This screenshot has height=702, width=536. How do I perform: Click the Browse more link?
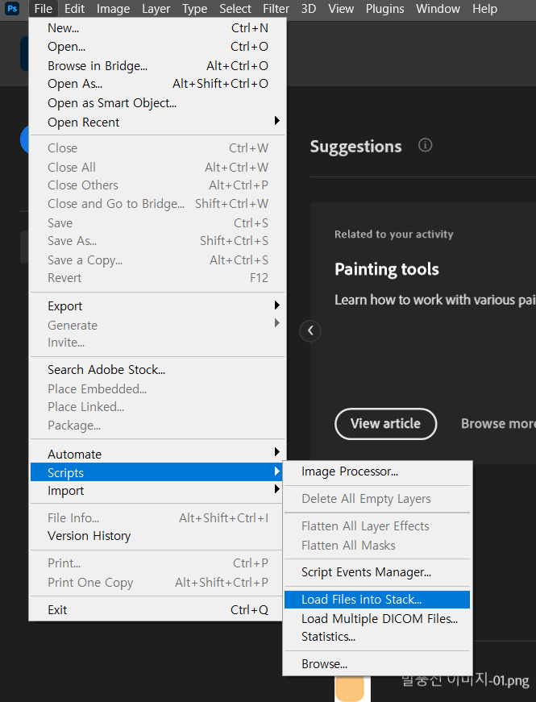click(x=498, y=423)
